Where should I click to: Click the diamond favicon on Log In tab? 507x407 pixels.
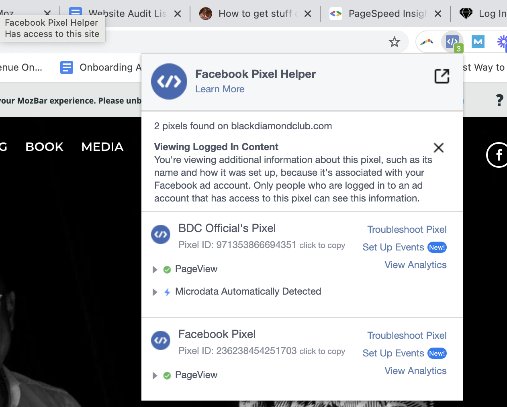[x=466, y=14]
